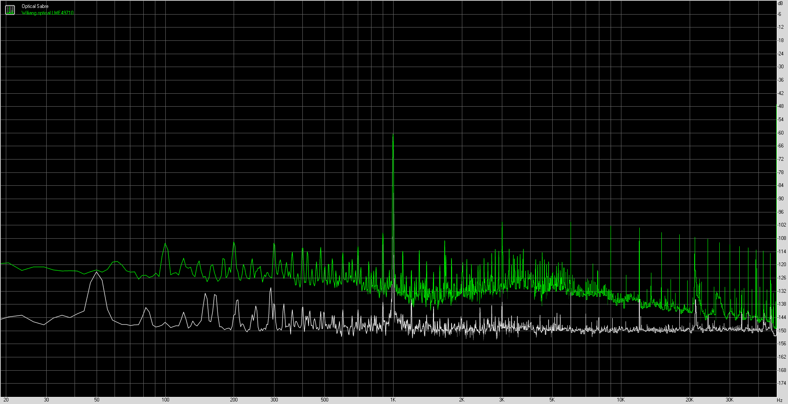Click the 100 Hz frequency axis label
Image resolution: width=788 pixels, height=404 pixels.
(x=165, y=400)
